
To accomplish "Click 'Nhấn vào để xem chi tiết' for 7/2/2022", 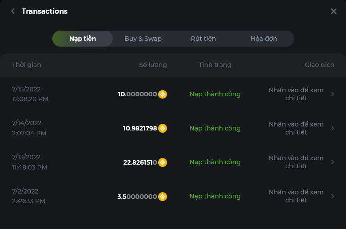I will (296, 196).
